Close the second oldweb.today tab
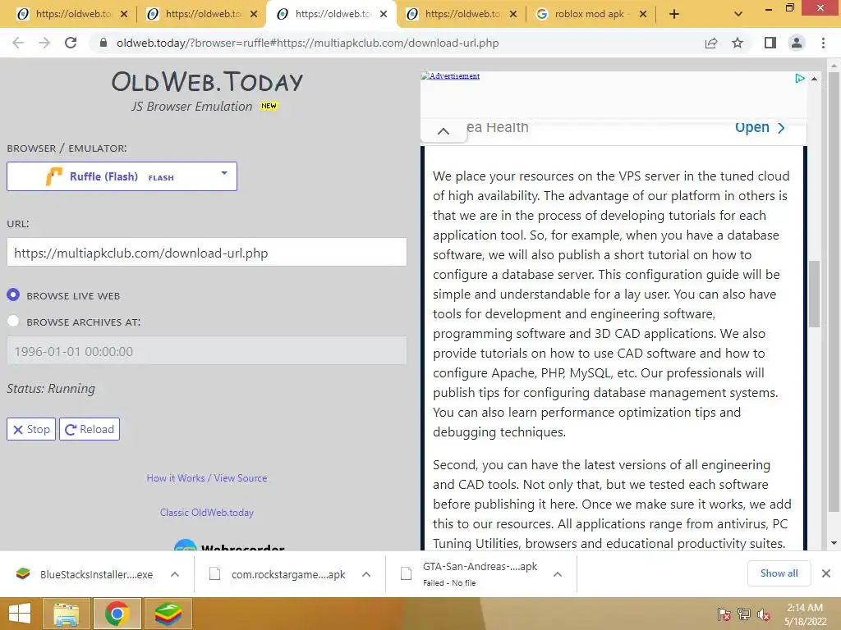Image resolution: width=841 pixels, height=630 pixels. [254, 14]
